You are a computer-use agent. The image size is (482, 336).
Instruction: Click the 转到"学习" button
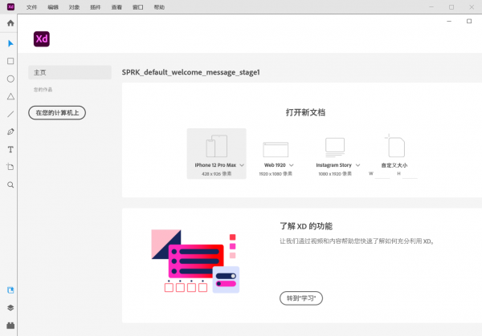(x=301, y=298)
